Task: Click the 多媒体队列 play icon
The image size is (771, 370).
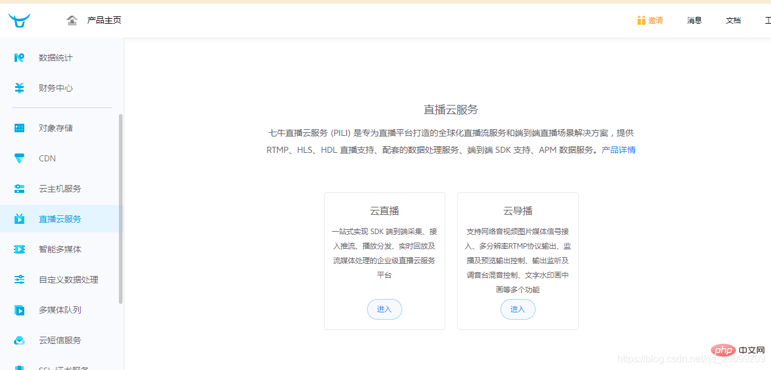Action: (x=19, y=309)
